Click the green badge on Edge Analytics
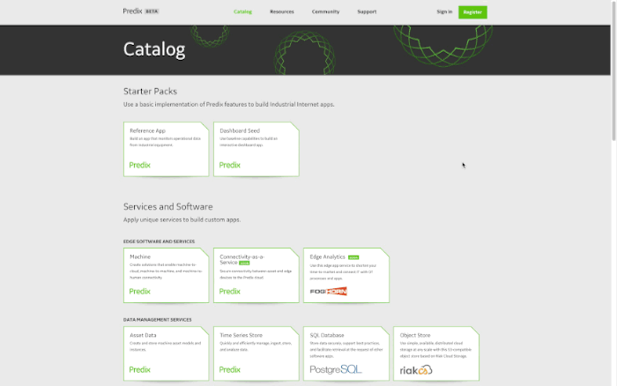The height and width of the screenshot is (386, 617). click(353, 257)
